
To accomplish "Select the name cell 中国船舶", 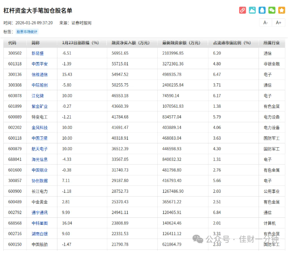I will 40,245.
